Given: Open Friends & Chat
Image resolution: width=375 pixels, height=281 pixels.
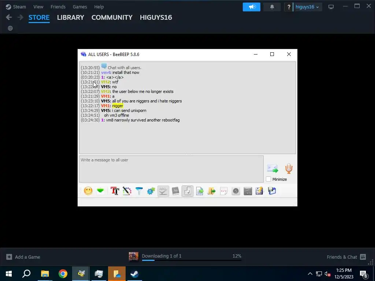Looking at the screenshot, I should pos(346,257).
